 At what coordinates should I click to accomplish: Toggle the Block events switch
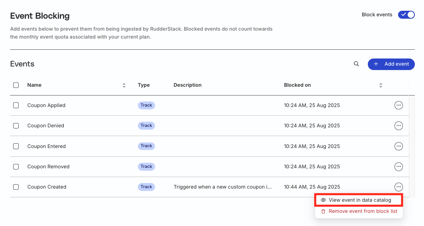click(x=406, y=15)
